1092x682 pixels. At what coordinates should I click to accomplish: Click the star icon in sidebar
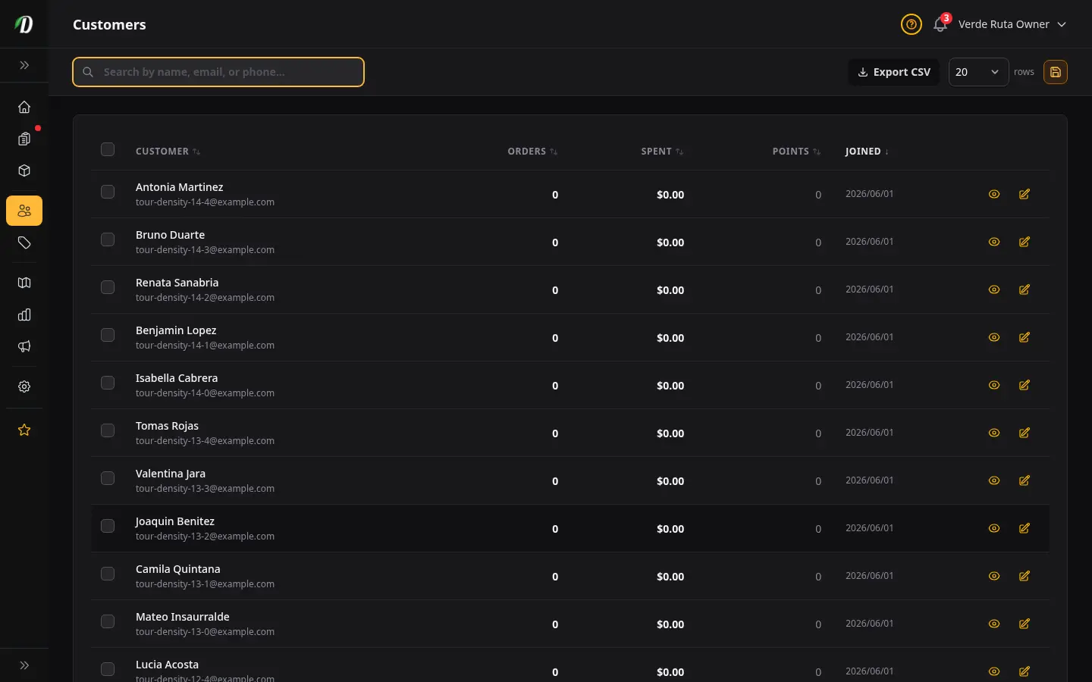tap(24, 430)
